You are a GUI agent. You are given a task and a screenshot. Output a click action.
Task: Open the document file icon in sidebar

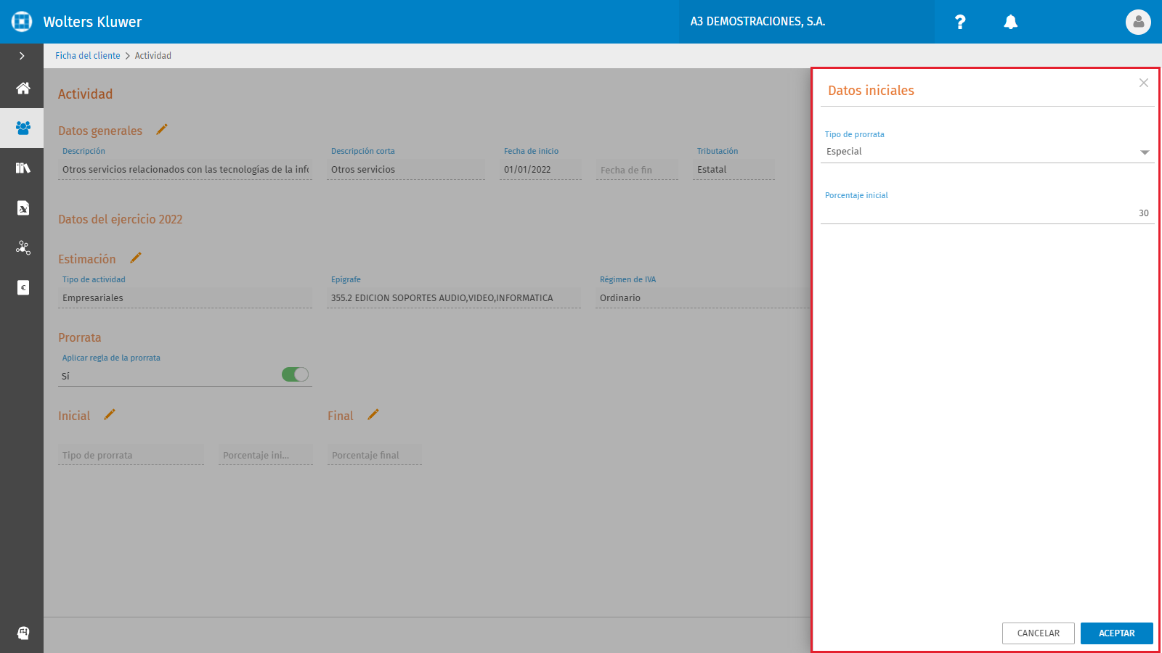tap(23, 208)
